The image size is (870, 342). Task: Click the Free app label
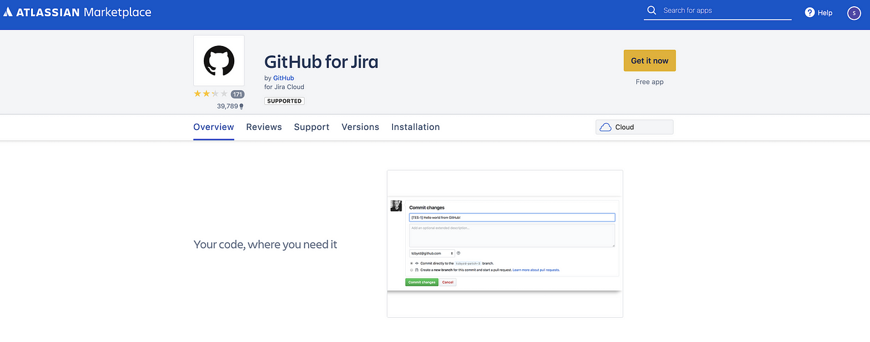[x=649, y=82]
